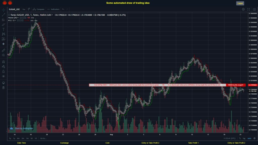Viewport: 258px width, 145px height.
Task: Select the 1d time range
Action: tap(36, 138)
